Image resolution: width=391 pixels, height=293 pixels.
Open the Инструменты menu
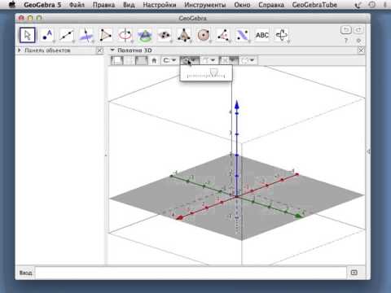205,5
